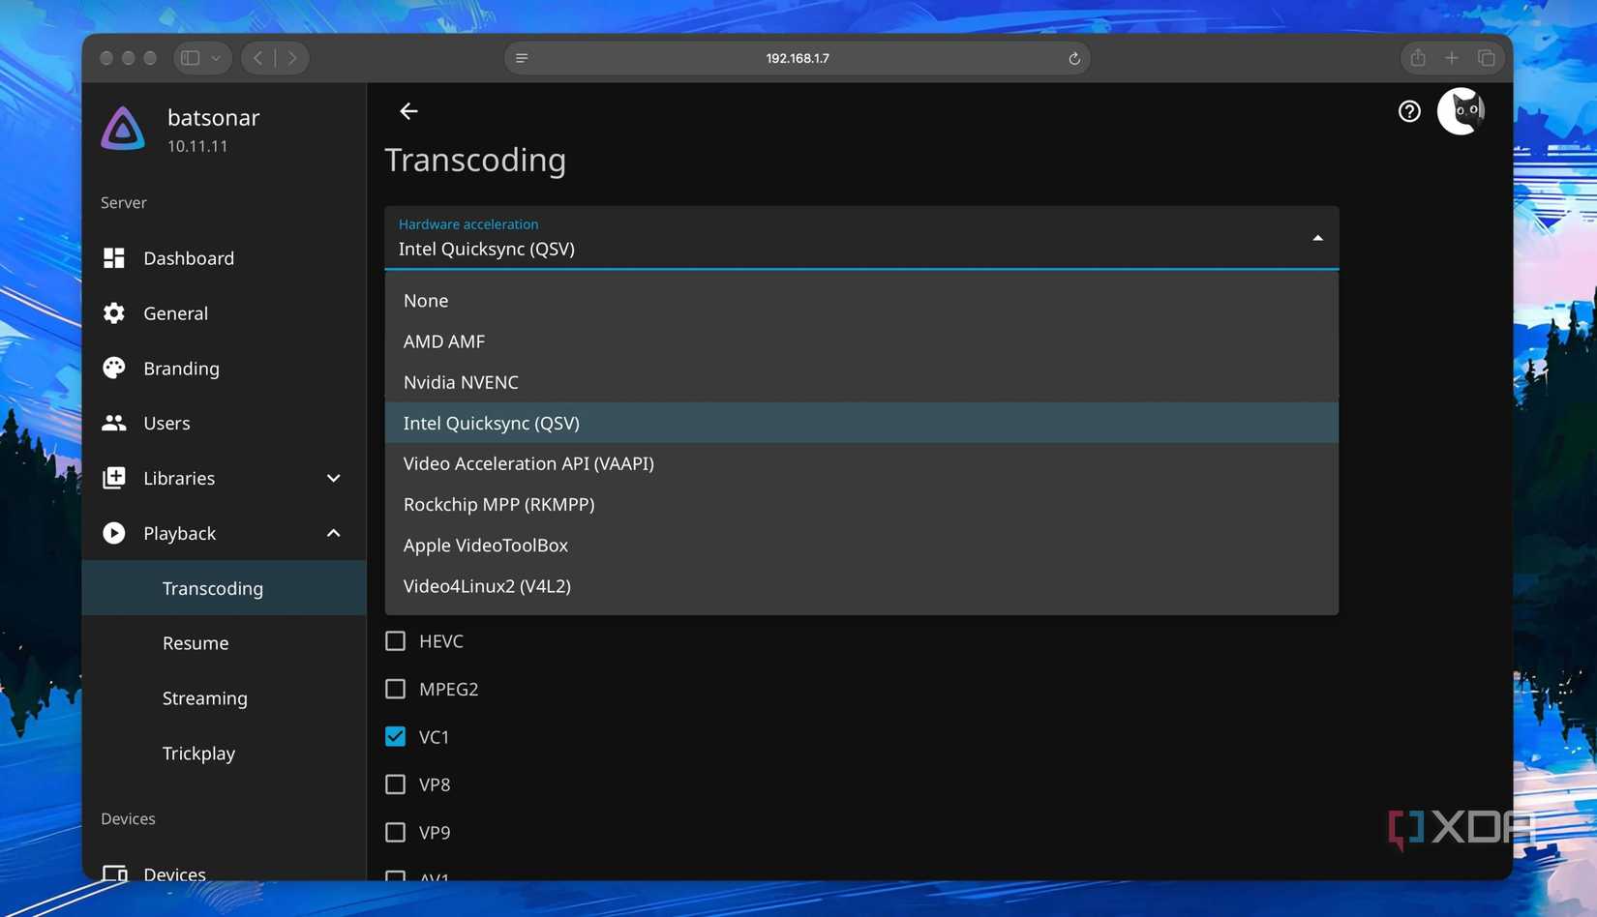Choose Video4Linux2 (V4L2) option
Viewport: 1597px width, 917px height.
(x=861, y=586)
